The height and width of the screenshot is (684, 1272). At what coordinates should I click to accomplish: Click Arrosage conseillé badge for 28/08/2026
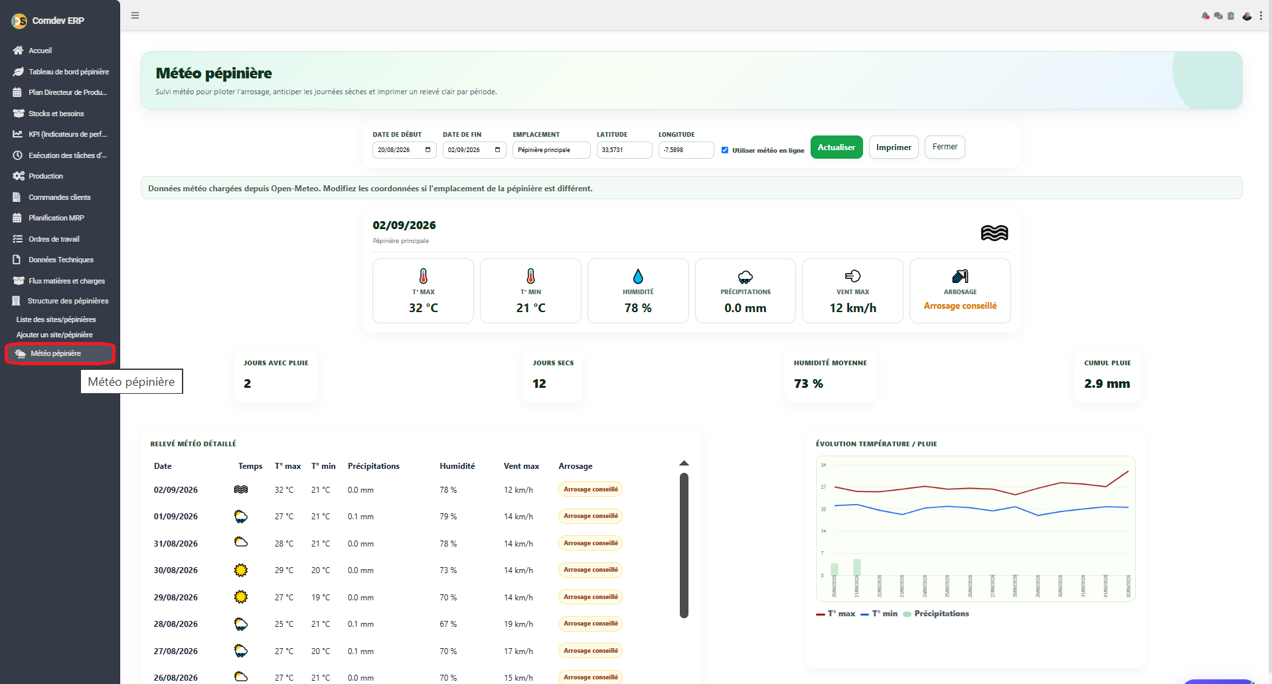coord(591,624)
